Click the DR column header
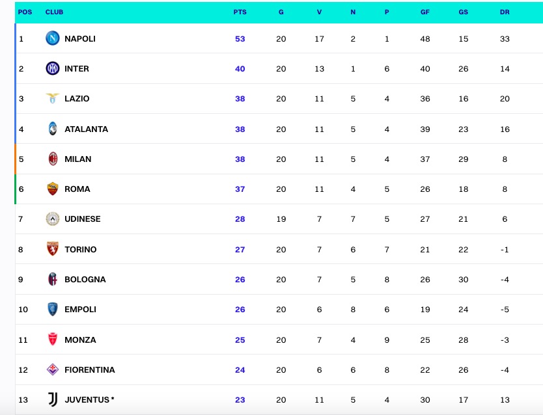Viewport: 543px width, 415px height. tap(505, 12)
